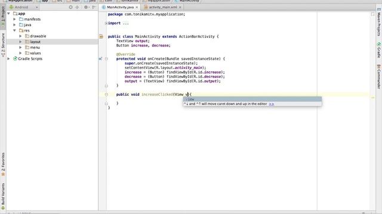The width and height of the screenshot is (382, 214).
Task: Choose 'view' autocomplete suggestion
Action: tap(252, 99)
